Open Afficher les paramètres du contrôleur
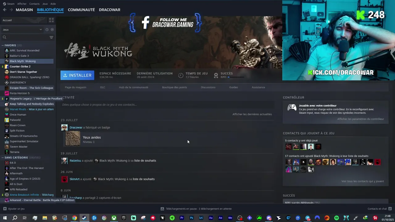The width and height of the screenshot is (395, 222). tap(360, 119)
